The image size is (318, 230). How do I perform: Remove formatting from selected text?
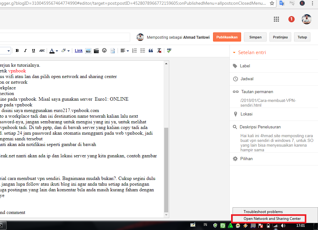click(x=159, y=51)
